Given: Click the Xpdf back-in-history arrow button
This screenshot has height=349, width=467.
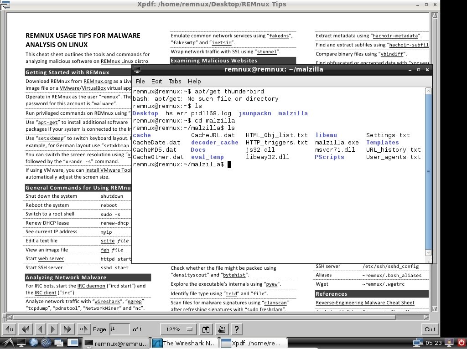Looking at the screenshot, I should point(10,329).
